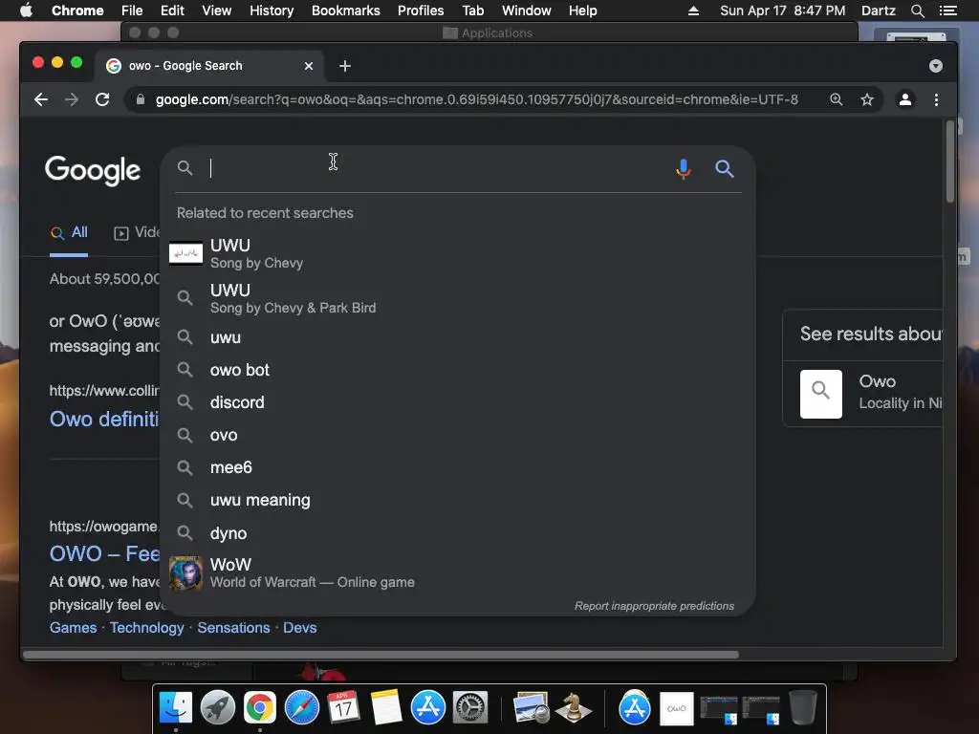979x734 pixels.
Task: Click inside the Google search text field
Action: point(437,168)
